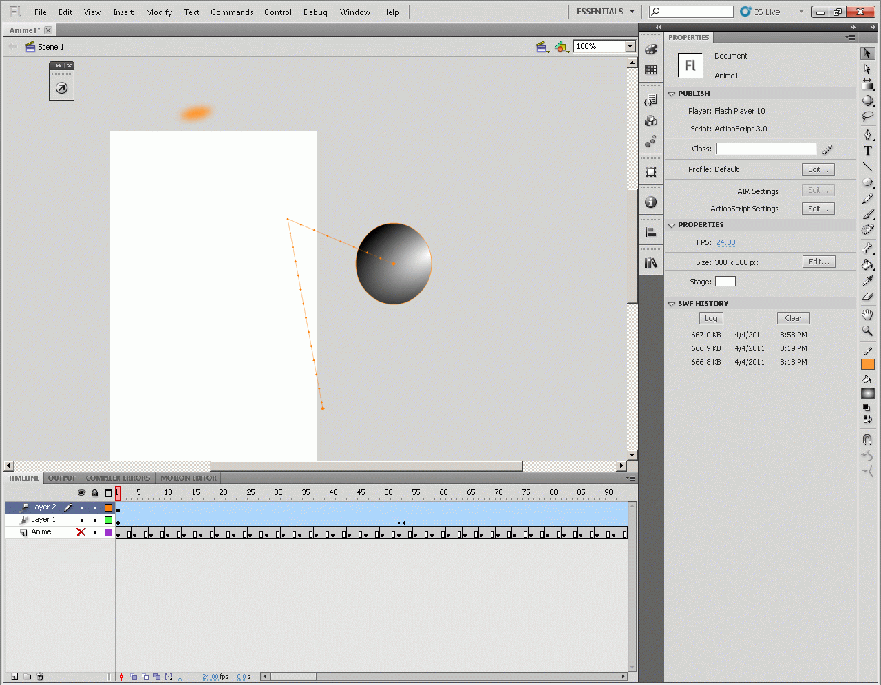The height and width of the screenshot is (685, 881).
Task: Edit class definition pencil button
Action: (827, 149)
